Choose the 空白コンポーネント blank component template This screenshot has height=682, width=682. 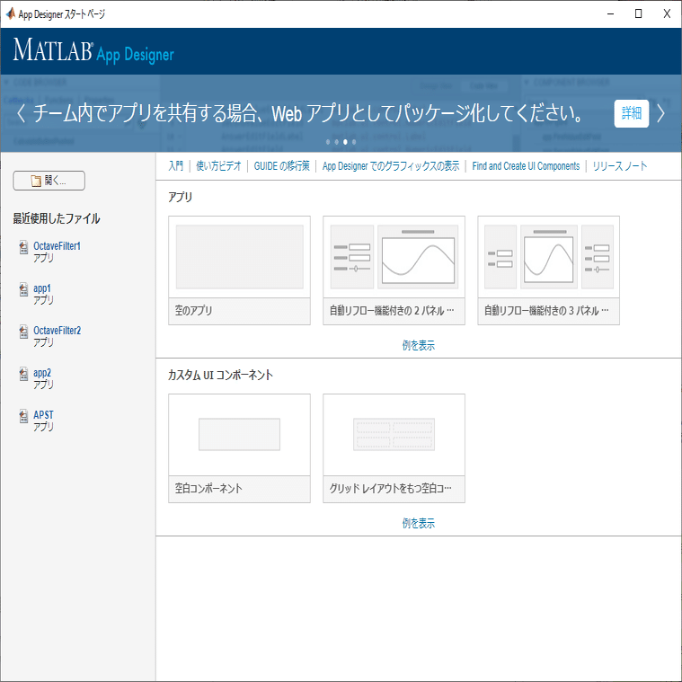click(x=239, y=448)
